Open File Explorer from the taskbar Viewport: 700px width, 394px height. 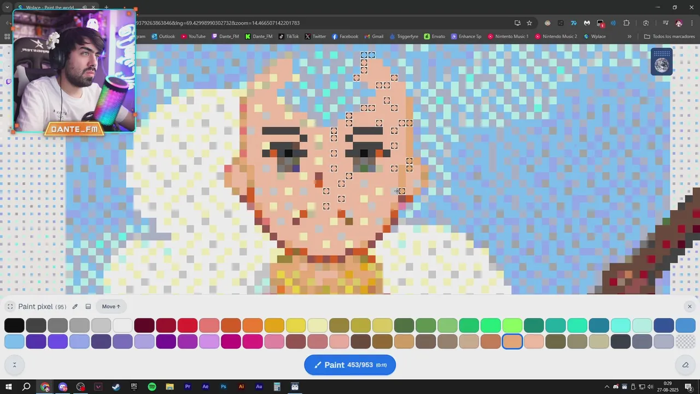pyautogui.click(x=170, y=387)
